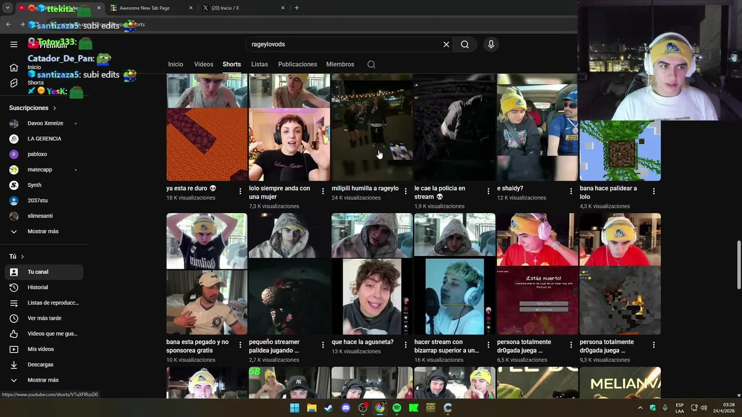Open Mis vídeos in the sidebar
This screenshot has height=417, width=742.
pyautogui.click(x=44, y=349)
